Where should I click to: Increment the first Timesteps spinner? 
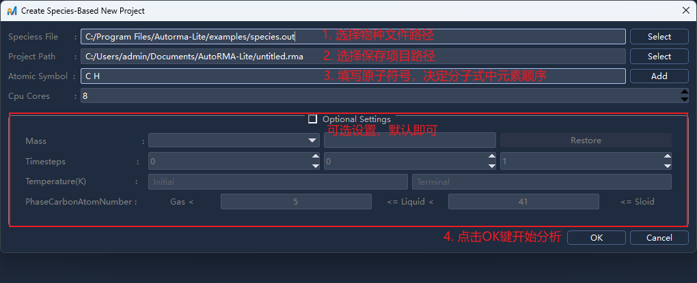[315, 157]
